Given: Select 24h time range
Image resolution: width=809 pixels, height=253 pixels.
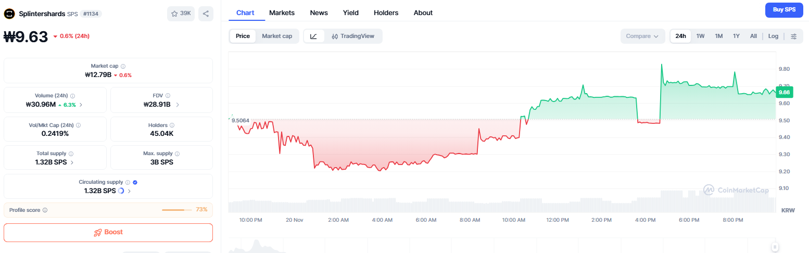Looking at the screenshot, I should 680,36.
